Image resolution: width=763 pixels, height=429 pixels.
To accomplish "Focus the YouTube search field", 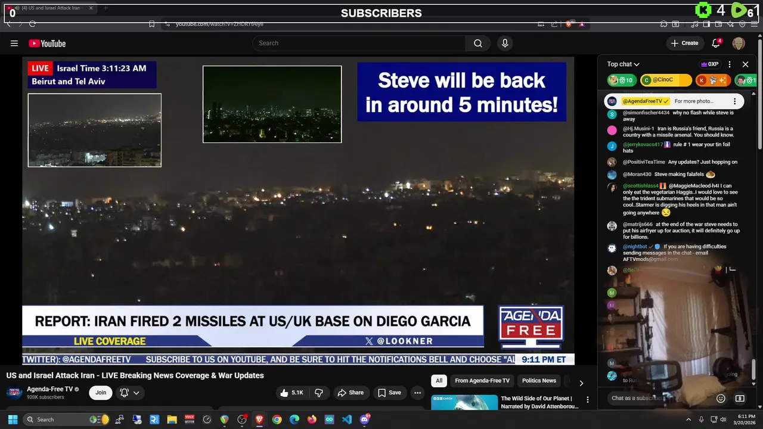I will pos(359,43).
